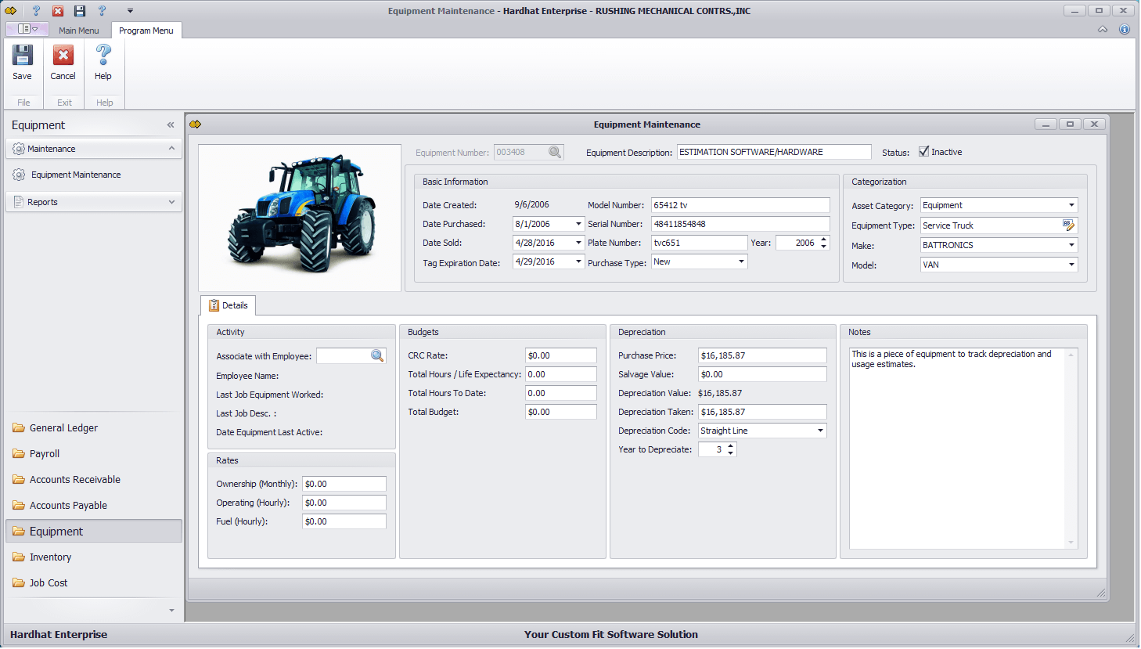Increase the Year to Depreciate spinner
This screenshot has height=649, width=1141.
731,446
